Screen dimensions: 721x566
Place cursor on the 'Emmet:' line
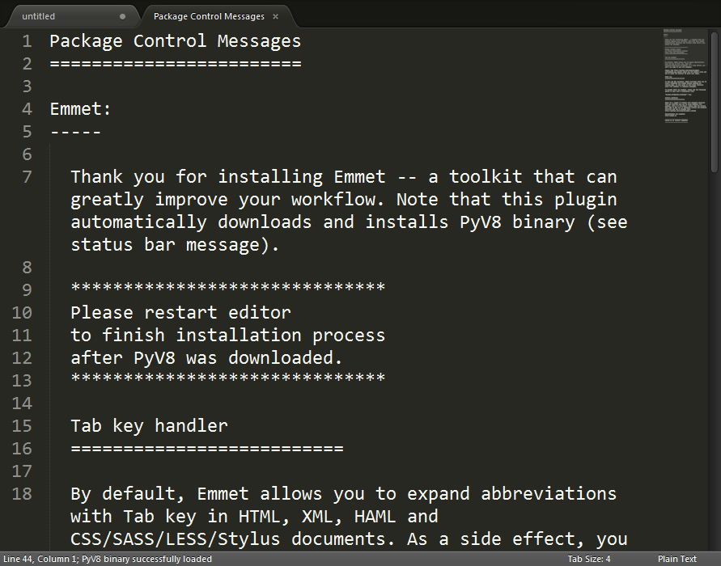point(80,109)
